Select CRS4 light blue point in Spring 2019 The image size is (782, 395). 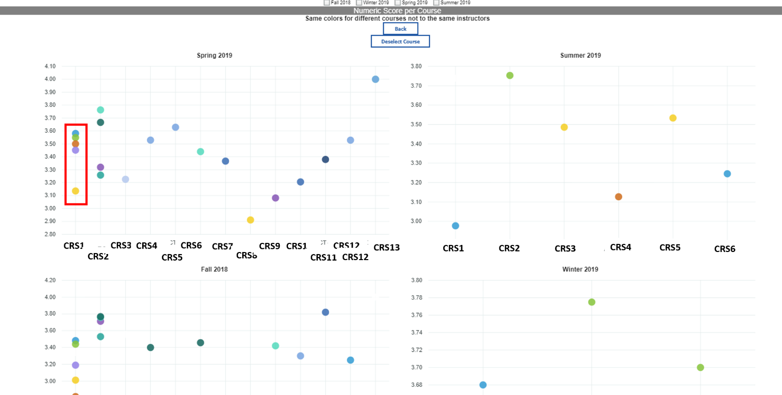click(x=150, y=140)
